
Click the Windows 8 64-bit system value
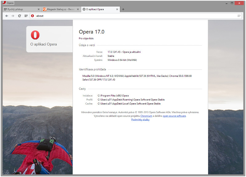pyautogui.click(x=122, y=60)
